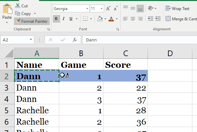Activate the Format Painter brush
Image resolution: width=197 pixels, height=132 pixels.
32,21
